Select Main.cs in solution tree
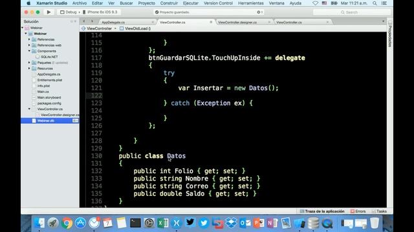 (x=43, y=92)
